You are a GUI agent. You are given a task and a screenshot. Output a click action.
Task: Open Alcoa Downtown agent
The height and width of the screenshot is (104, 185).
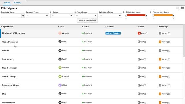[x=10, y=42]
